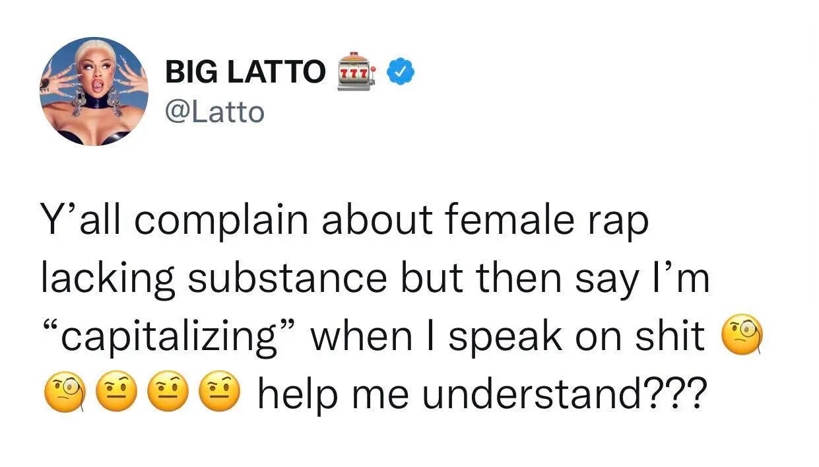
Task: Click the word "substance" in the tweet
Action: pos(287,279)
